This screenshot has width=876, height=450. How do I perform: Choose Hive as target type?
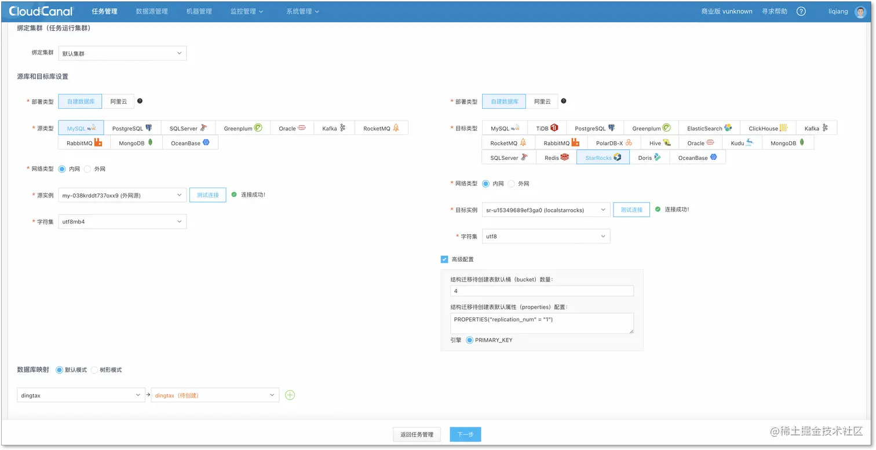click(660, 142)
